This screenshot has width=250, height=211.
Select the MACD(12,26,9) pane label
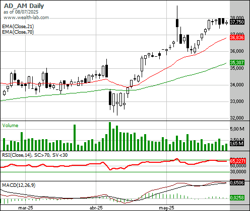coord(19,185)
